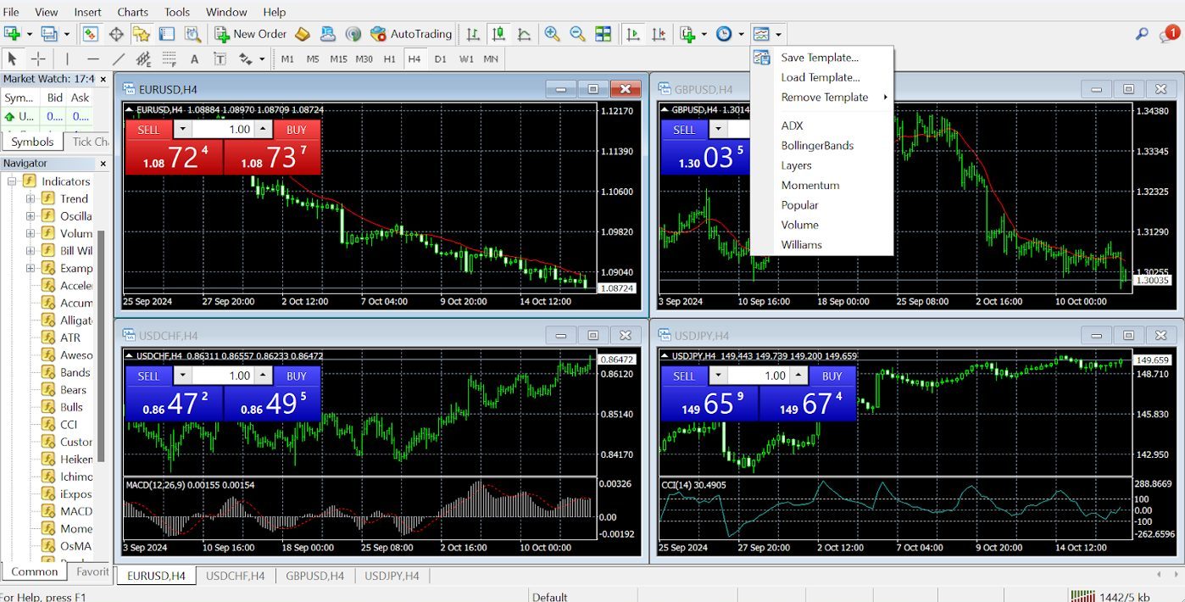The height and width of the screenshot is (602, 1185).
Task: Toggle the Market Watch toolbar icon
Action: (x=91, y=34)
